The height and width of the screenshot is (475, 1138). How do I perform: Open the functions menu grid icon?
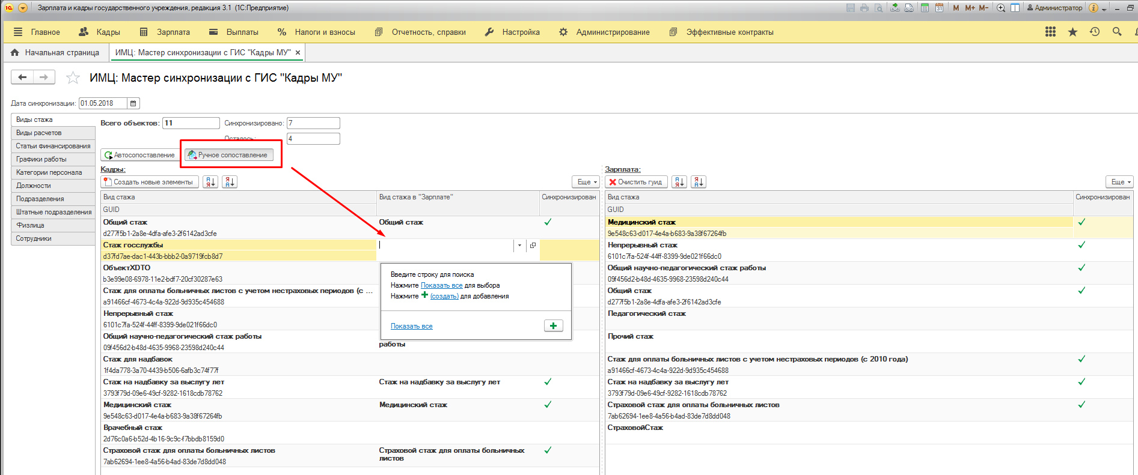point(1050,32)
